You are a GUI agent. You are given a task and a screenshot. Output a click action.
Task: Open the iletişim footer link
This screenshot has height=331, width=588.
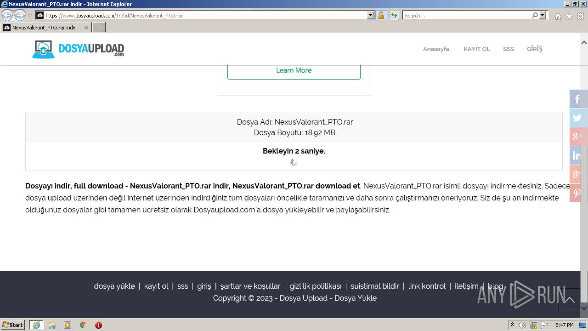tap(467, 286)
